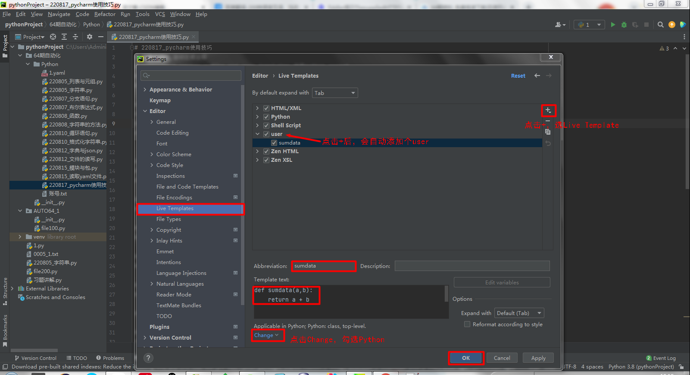Open the run configuration dropdown in toolbar

click(x=589, y=25)
